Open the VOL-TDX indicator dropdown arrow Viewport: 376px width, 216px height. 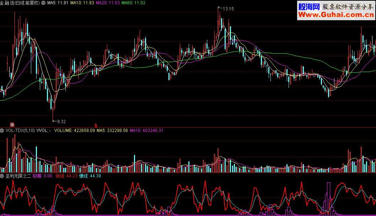(2, 131)
